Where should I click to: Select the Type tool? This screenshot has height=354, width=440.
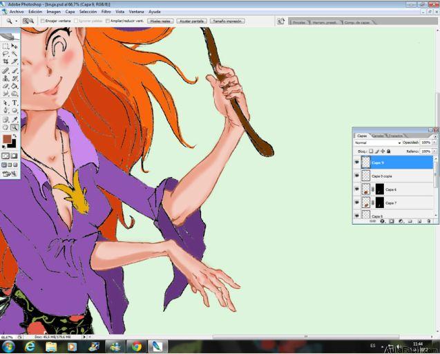(15, 103)
